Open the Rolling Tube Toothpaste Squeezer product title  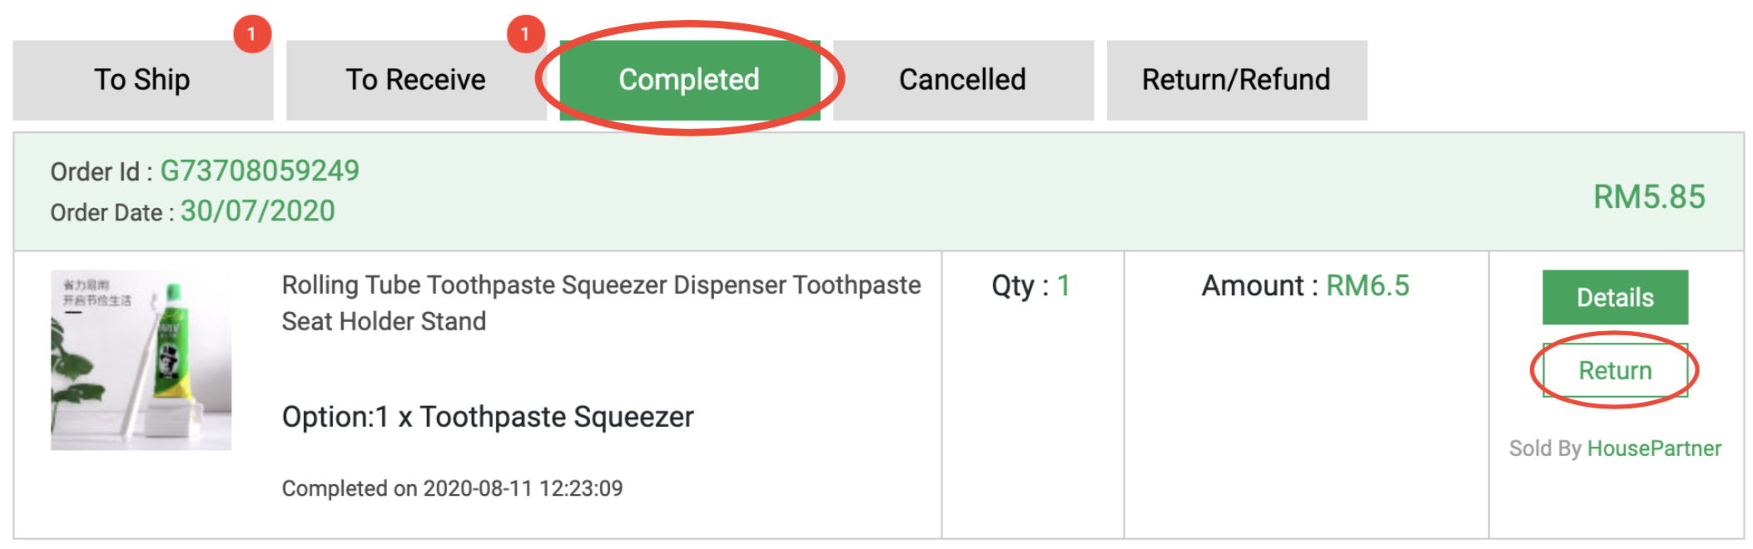601,303
